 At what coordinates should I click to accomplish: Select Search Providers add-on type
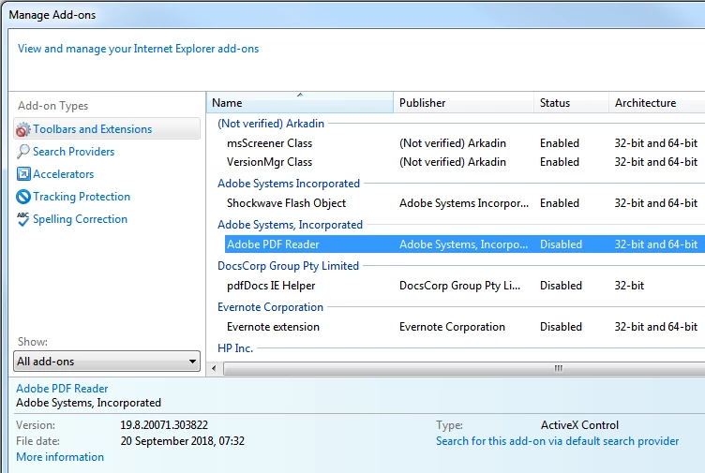point(74,152)
